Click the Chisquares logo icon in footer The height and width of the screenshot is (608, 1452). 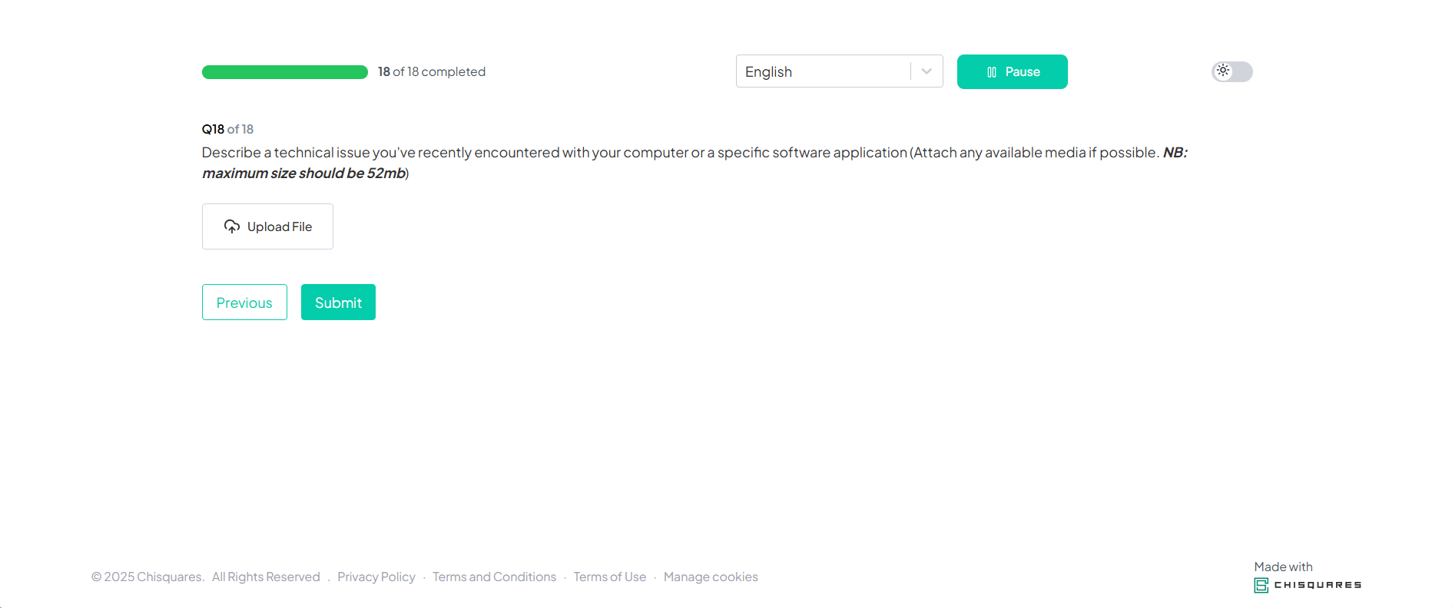point(1261,586)
